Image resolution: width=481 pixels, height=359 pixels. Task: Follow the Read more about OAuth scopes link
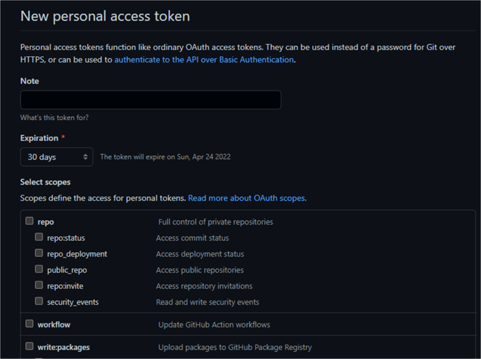coord(247,198)
